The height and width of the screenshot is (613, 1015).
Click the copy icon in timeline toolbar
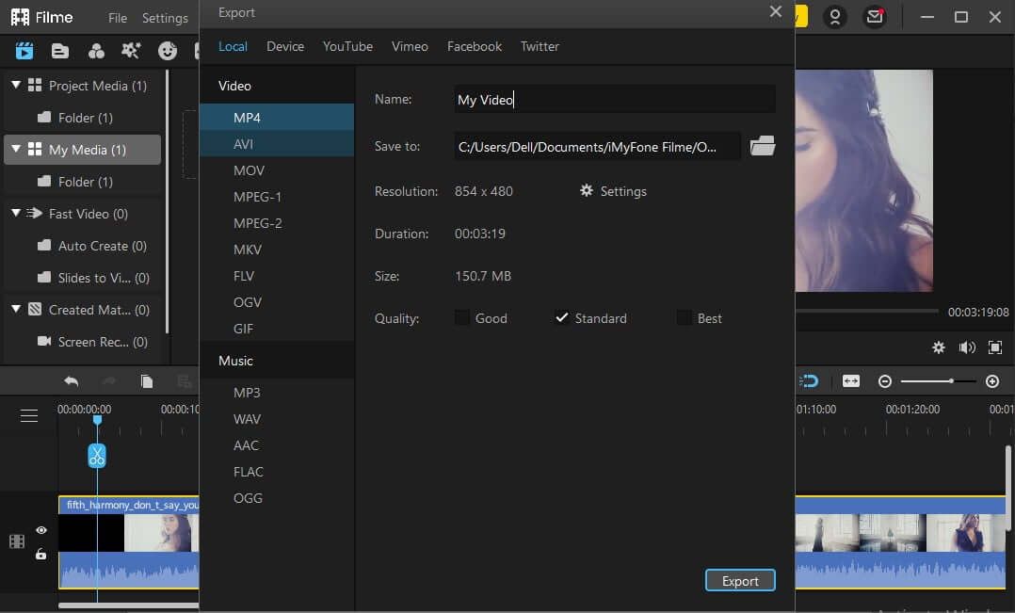click(x=147, y=381)
